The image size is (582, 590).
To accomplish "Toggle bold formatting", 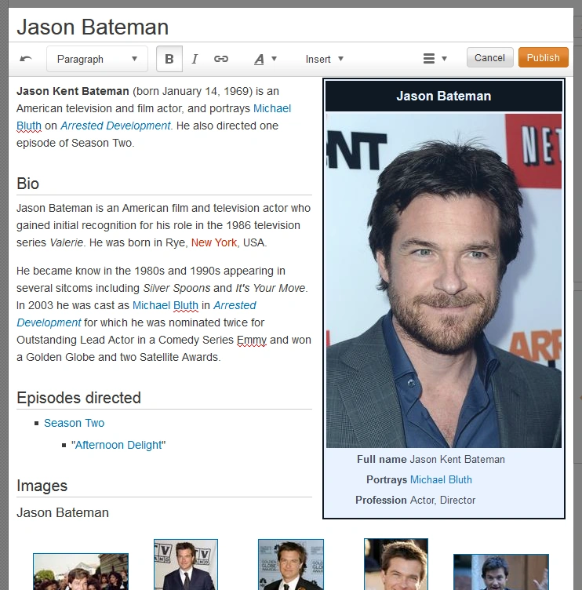I will point(169,59).
